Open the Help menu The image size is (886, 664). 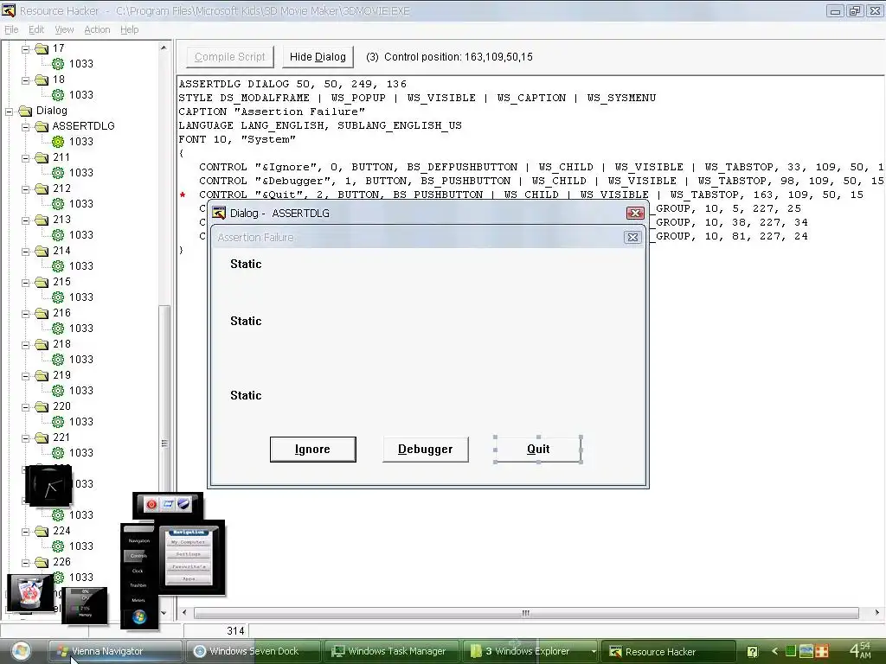(x=130, y=29)
